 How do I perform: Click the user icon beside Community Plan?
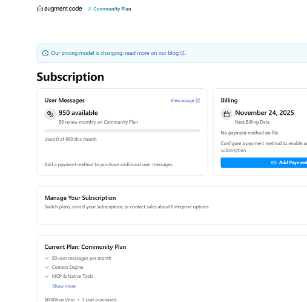(x=90, y=8)
